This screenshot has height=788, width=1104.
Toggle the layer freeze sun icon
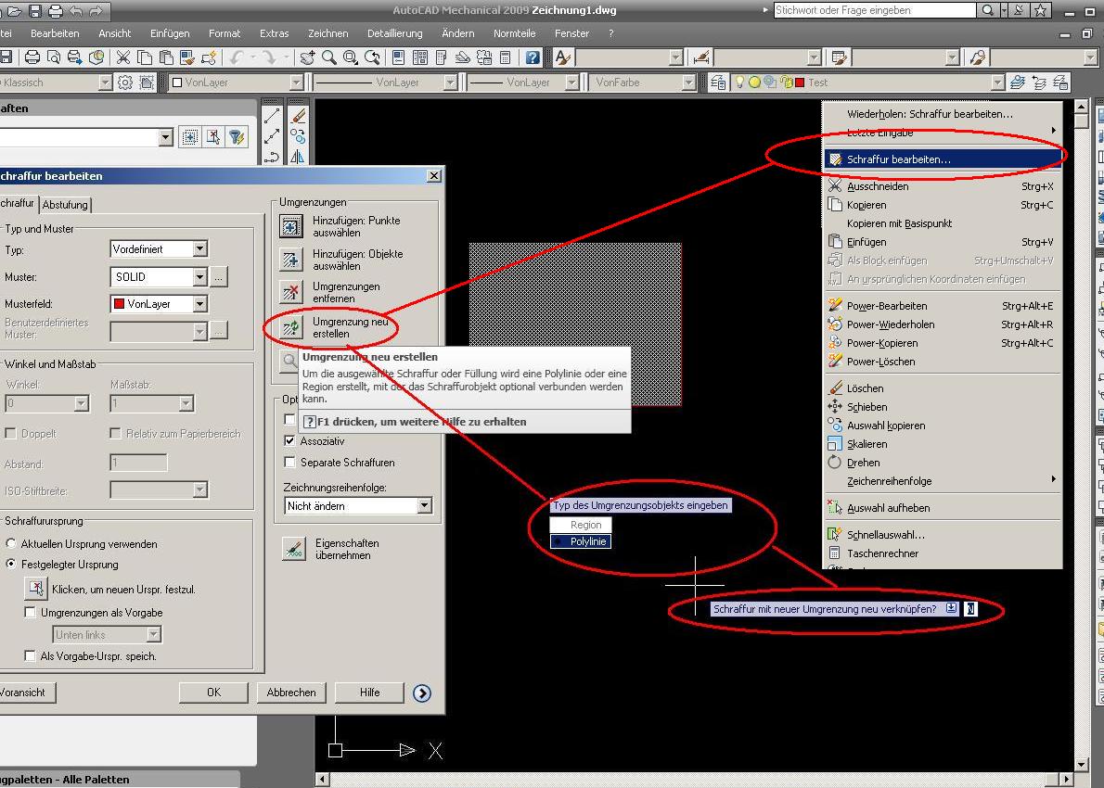tap(754, 83)
